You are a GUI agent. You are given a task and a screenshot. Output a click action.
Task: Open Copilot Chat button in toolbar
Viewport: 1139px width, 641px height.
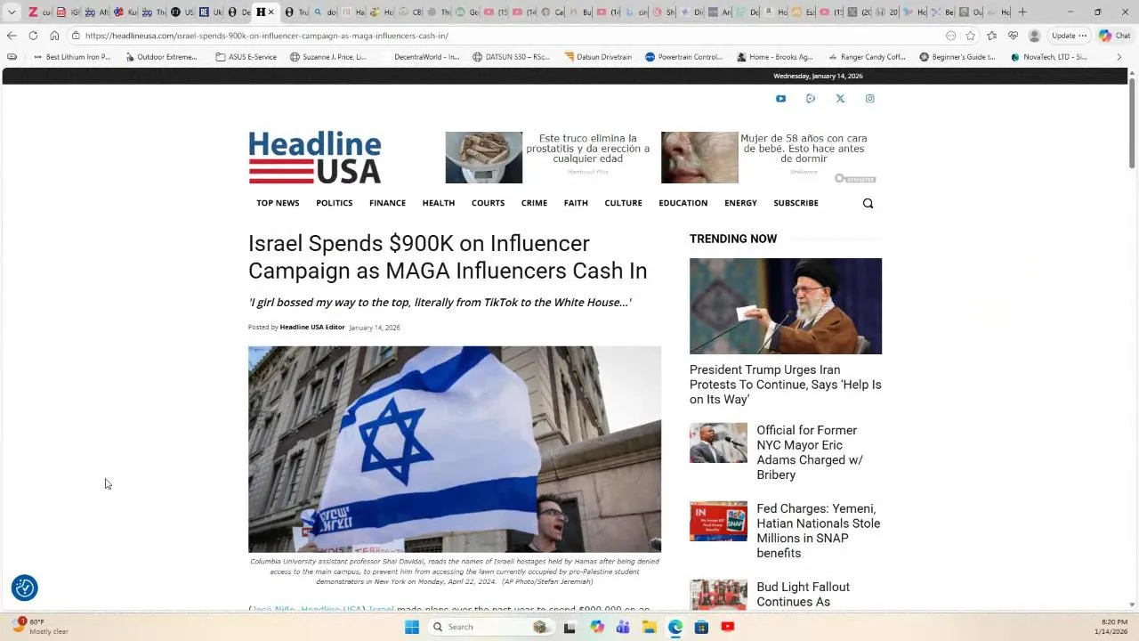tap(1114, 36)
